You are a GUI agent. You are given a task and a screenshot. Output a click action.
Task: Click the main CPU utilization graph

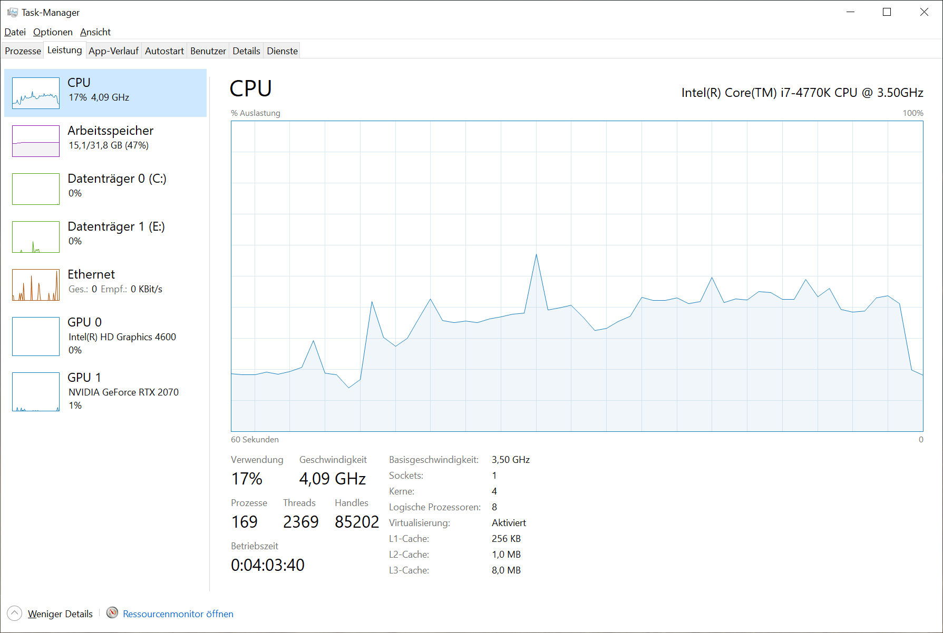click(577, 276)
